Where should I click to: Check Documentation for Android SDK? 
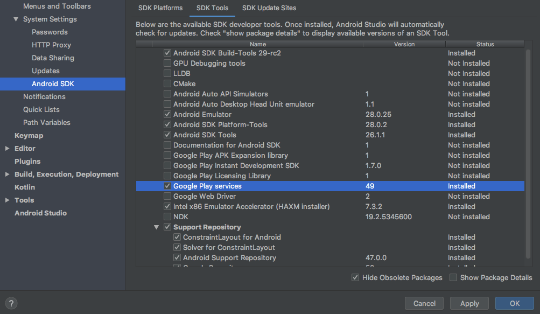pyautogui.click(x=167, y=145)
